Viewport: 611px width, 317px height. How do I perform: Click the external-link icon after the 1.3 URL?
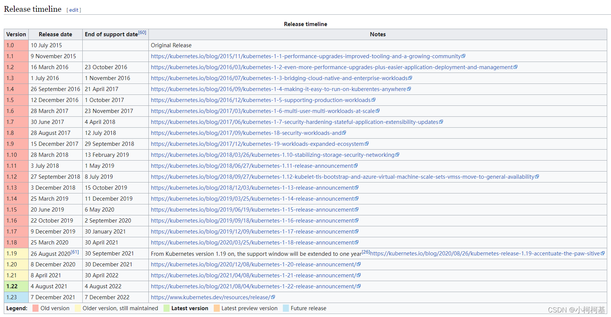410,78
